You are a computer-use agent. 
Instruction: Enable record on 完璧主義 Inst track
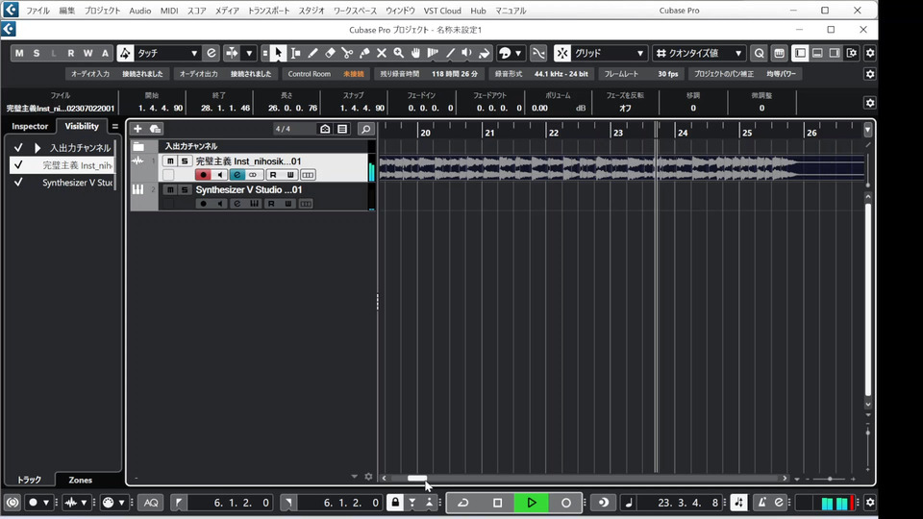pyautogui.click(x=203, y=175)
